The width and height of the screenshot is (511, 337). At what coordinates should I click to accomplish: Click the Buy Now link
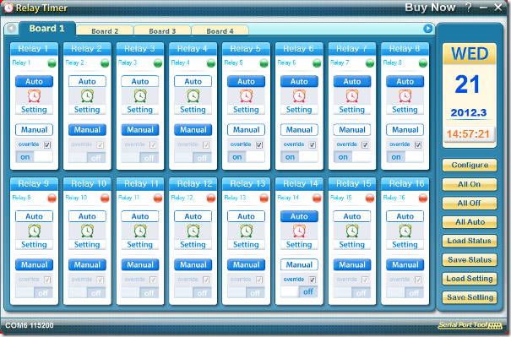tap(430, 7)
